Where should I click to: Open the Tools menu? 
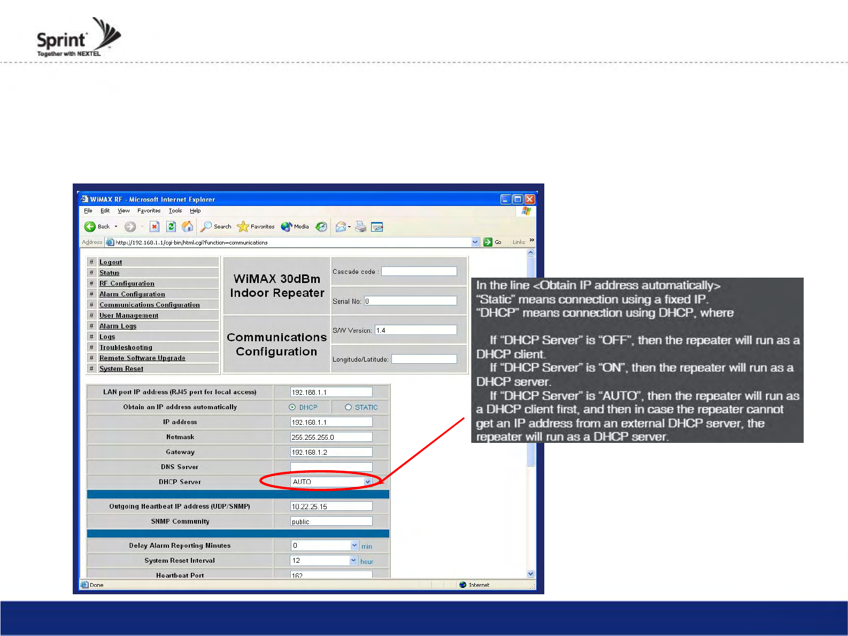tap(175, 211)
